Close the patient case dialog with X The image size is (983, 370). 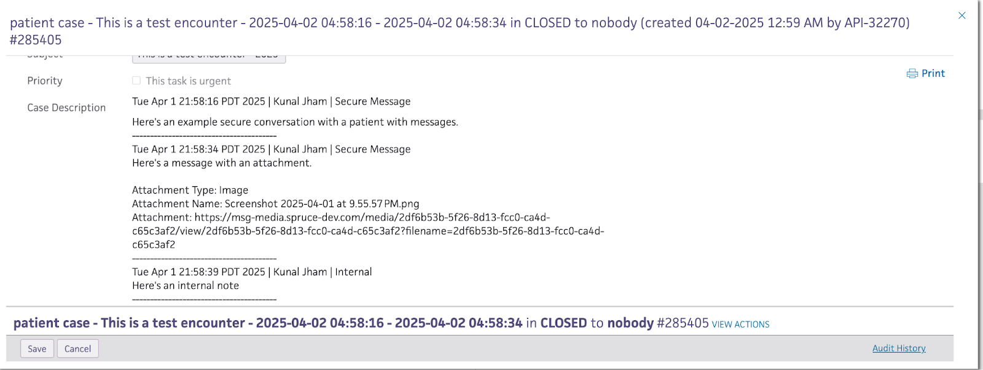coord(961,15)
